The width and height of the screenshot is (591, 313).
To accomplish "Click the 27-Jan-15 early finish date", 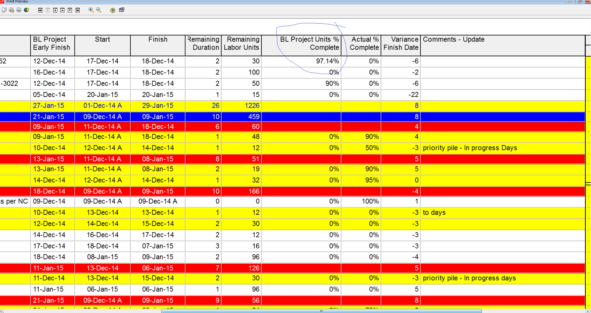I will [53, 106].
